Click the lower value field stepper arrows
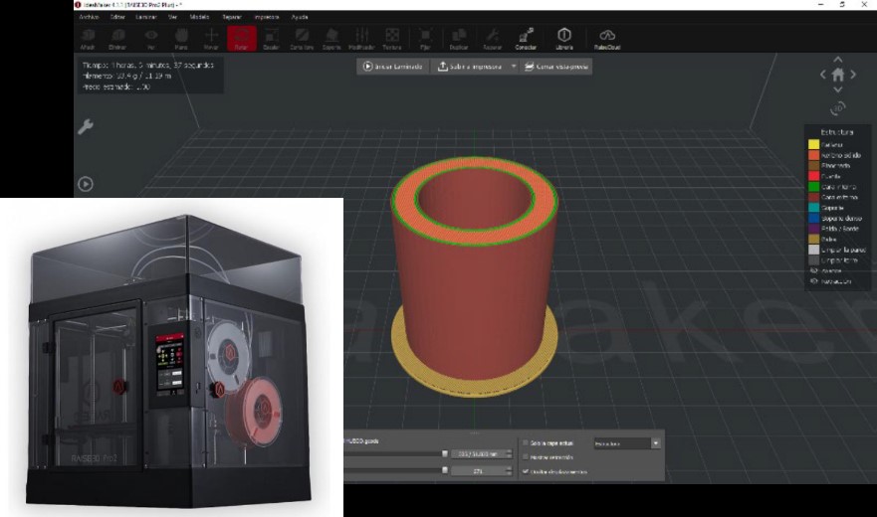 click(x=509, y=471)
